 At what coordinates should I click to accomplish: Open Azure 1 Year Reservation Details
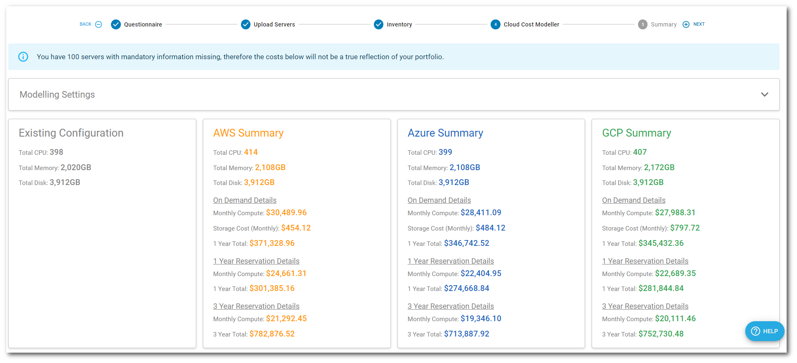[450, 261]
